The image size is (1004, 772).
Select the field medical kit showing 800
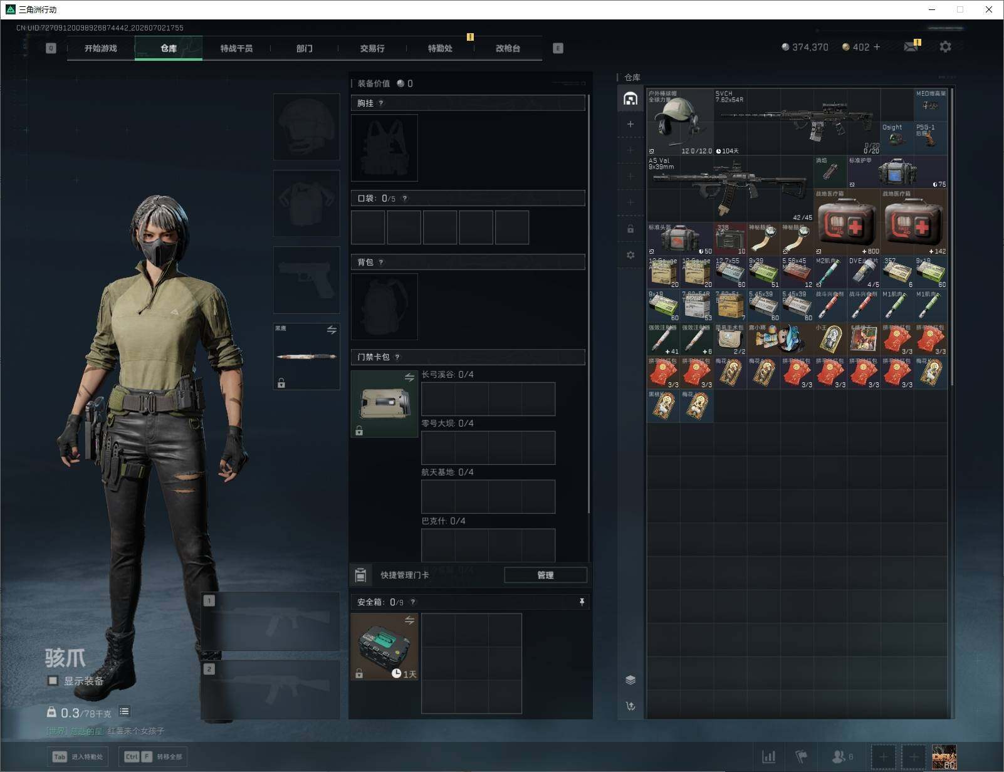tap(847, 222)
